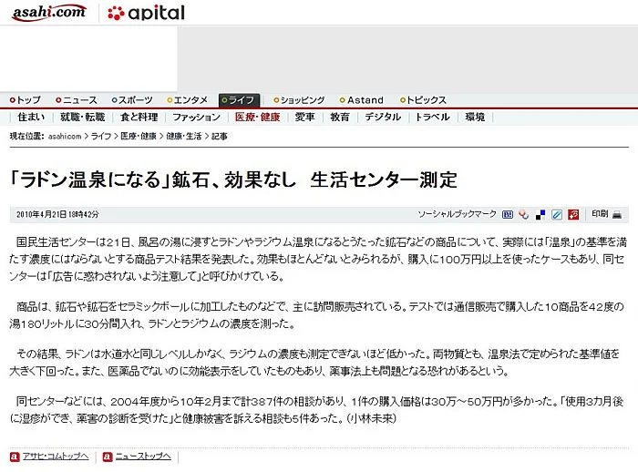Click the livedoor clip icon
This screenshot has width=638, height=472.
[556, 214]
